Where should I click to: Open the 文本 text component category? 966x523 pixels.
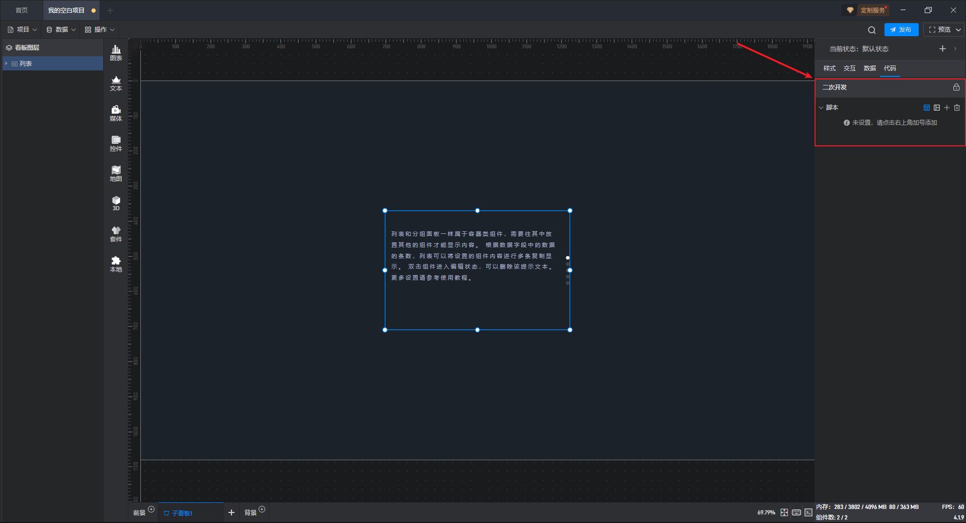pyautogui.click(x=116, y=83)
